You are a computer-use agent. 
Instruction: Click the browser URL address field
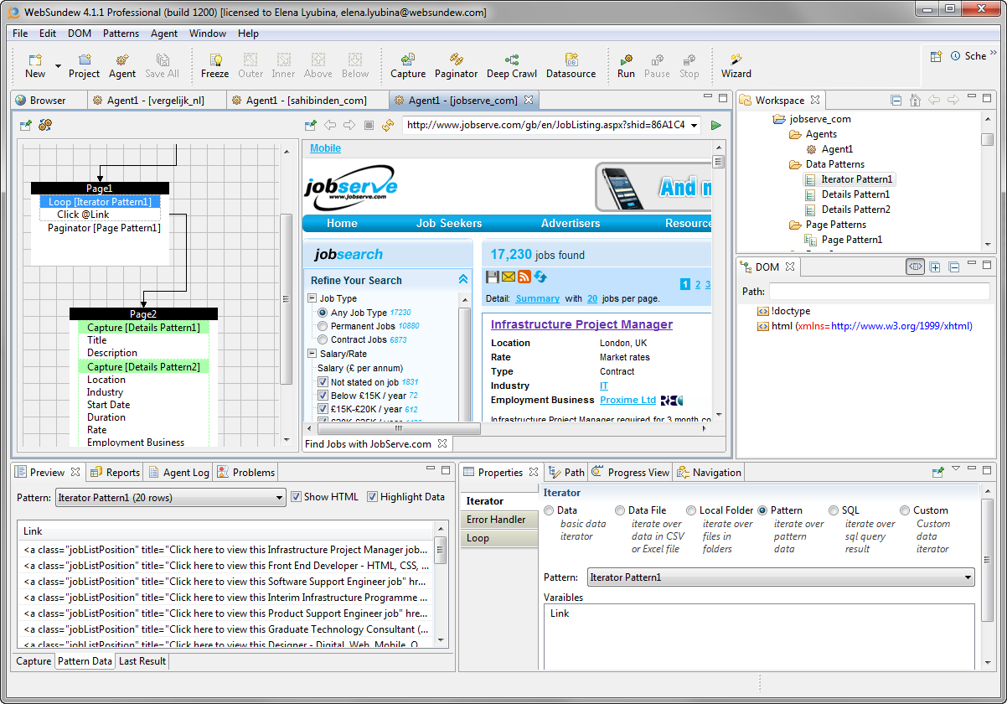pos(553,125)
